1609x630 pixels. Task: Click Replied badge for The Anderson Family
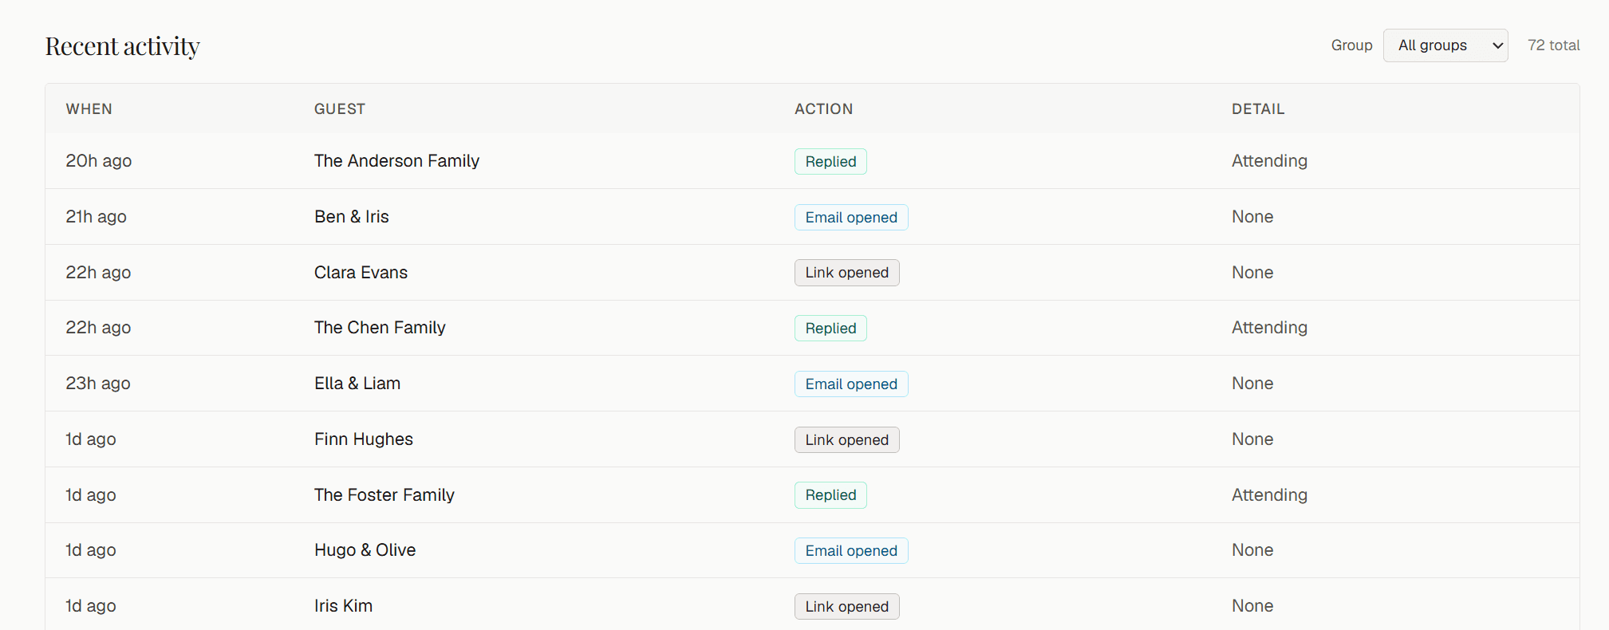[830, 162]
